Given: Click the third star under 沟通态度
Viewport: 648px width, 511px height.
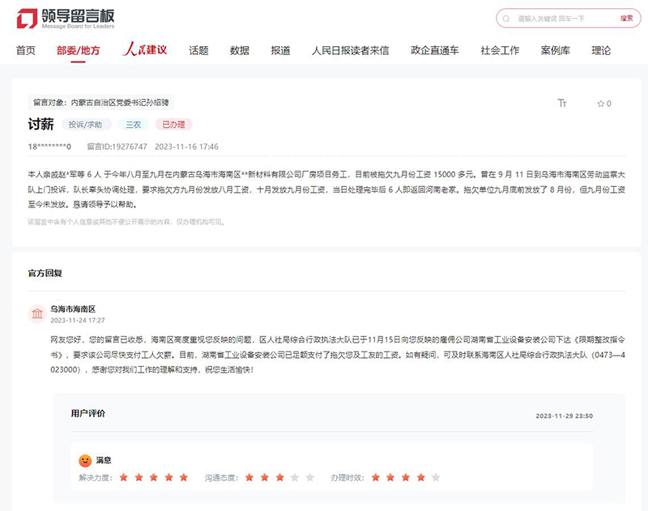Looking at the screenshot, I should [x=279, y=478].
